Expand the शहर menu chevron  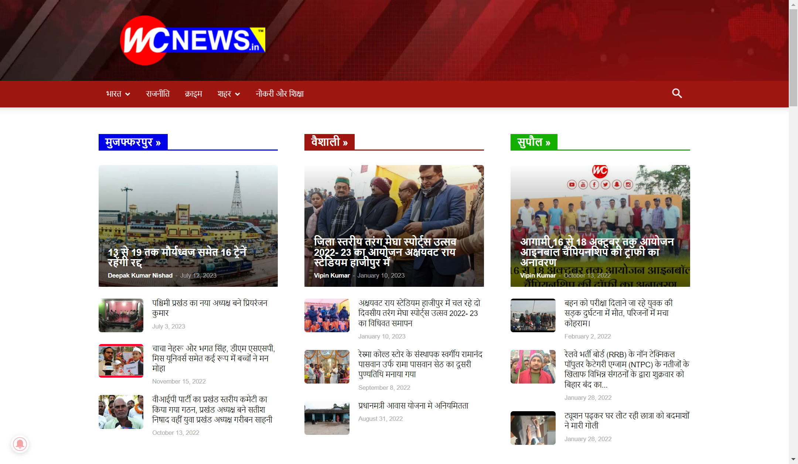click(x=238, y=94)
